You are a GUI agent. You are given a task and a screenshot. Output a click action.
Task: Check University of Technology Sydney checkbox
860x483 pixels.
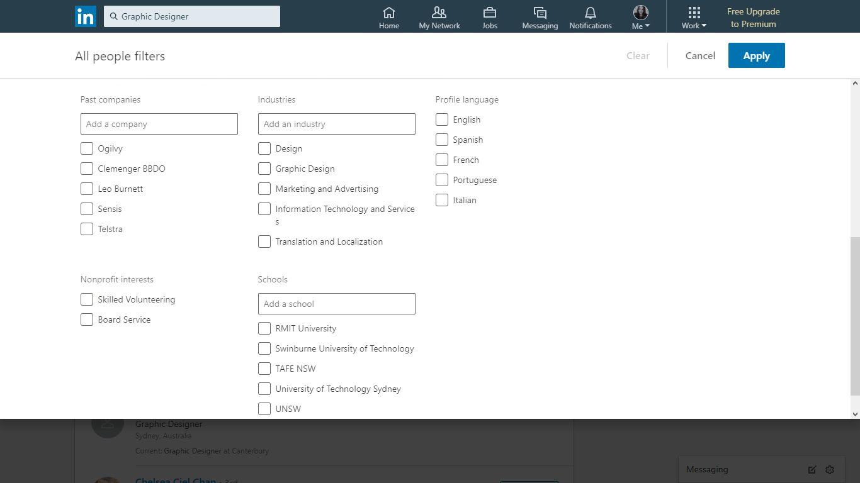coord(264,389)
